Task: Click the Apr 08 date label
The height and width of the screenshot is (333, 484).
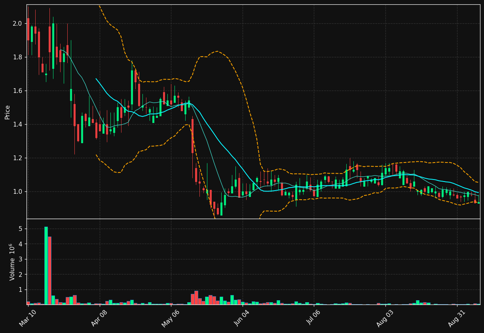Action: tap(100, 318)
